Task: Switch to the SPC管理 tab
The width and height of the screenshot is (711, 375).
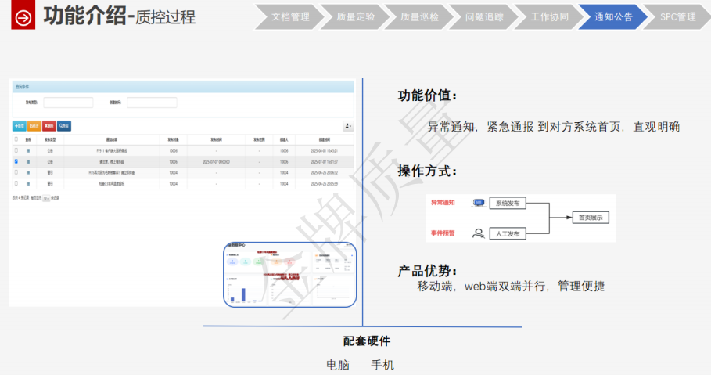Action: tap(677, 16)
